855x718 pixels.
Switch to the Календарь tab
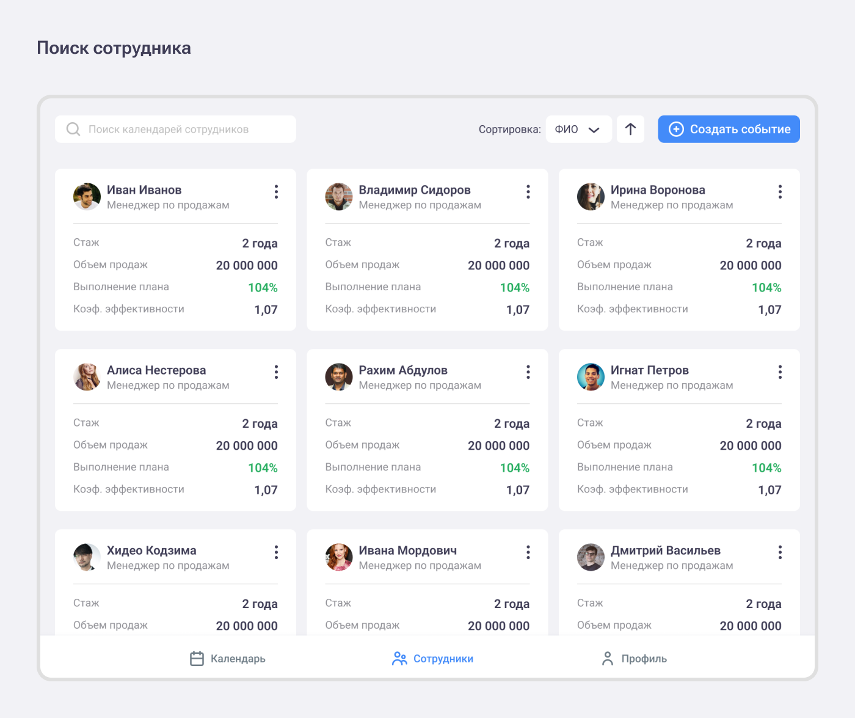pyautogui.click(x=228, y=659)
